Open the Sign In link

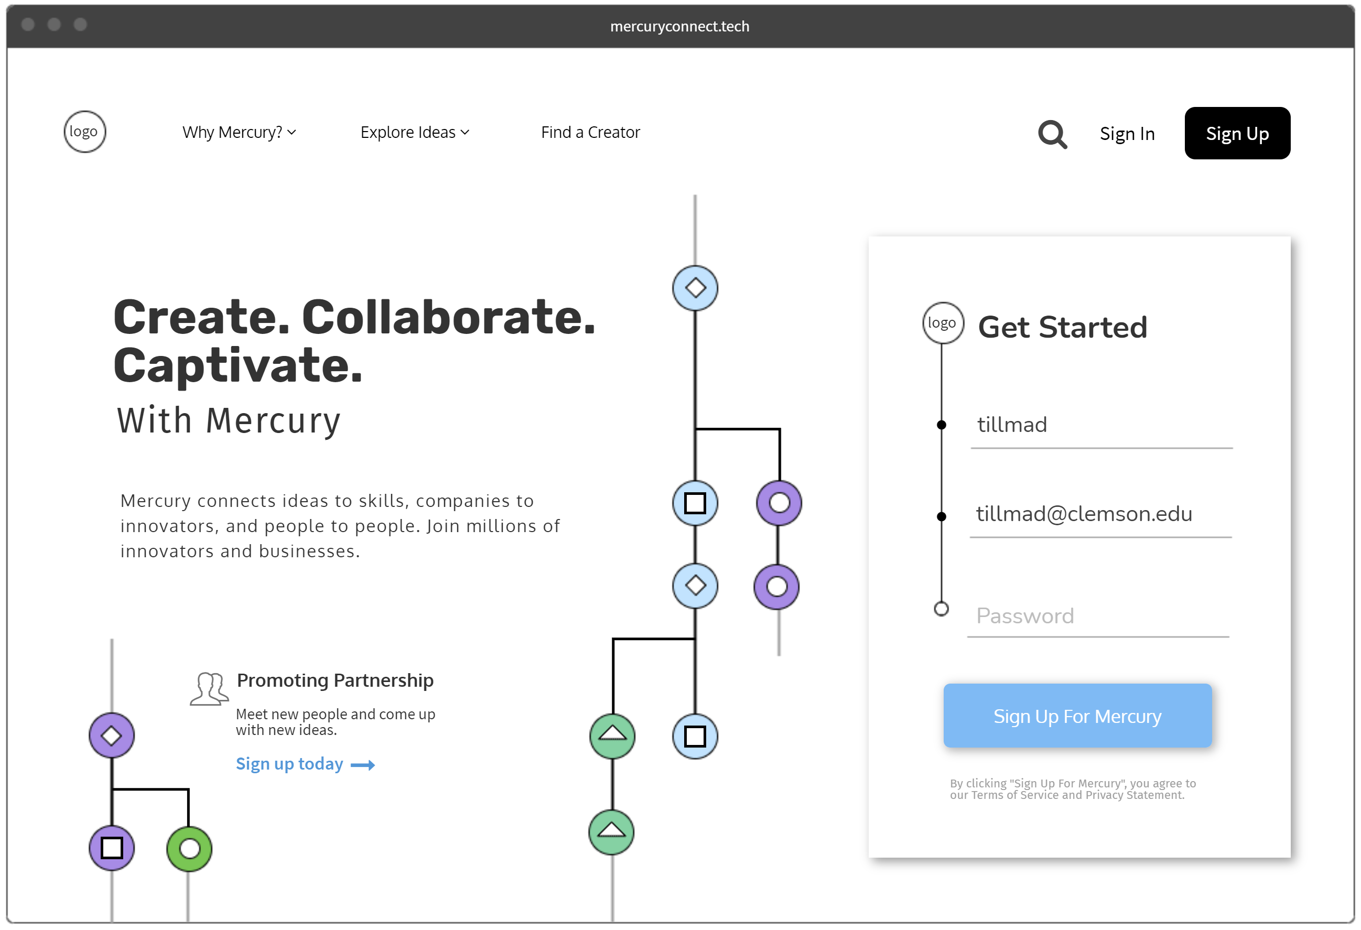pyautogui.click(x=1127, y=134)
